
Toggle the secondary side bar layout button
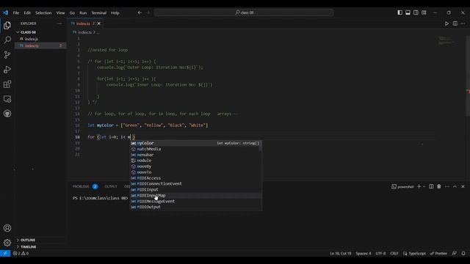point(416,12)
